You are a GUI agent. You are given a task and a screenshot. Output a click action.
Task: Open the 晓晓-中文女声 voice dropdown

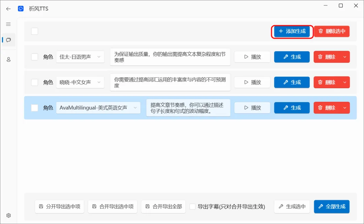point(80,82)
